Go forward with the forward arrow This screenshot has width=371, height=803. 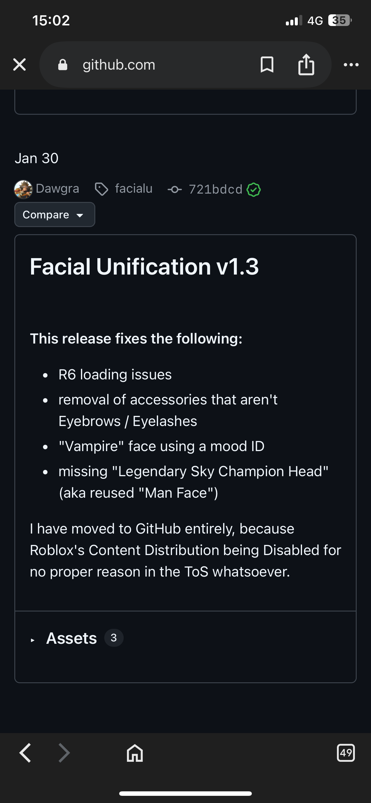coord(64,753)
